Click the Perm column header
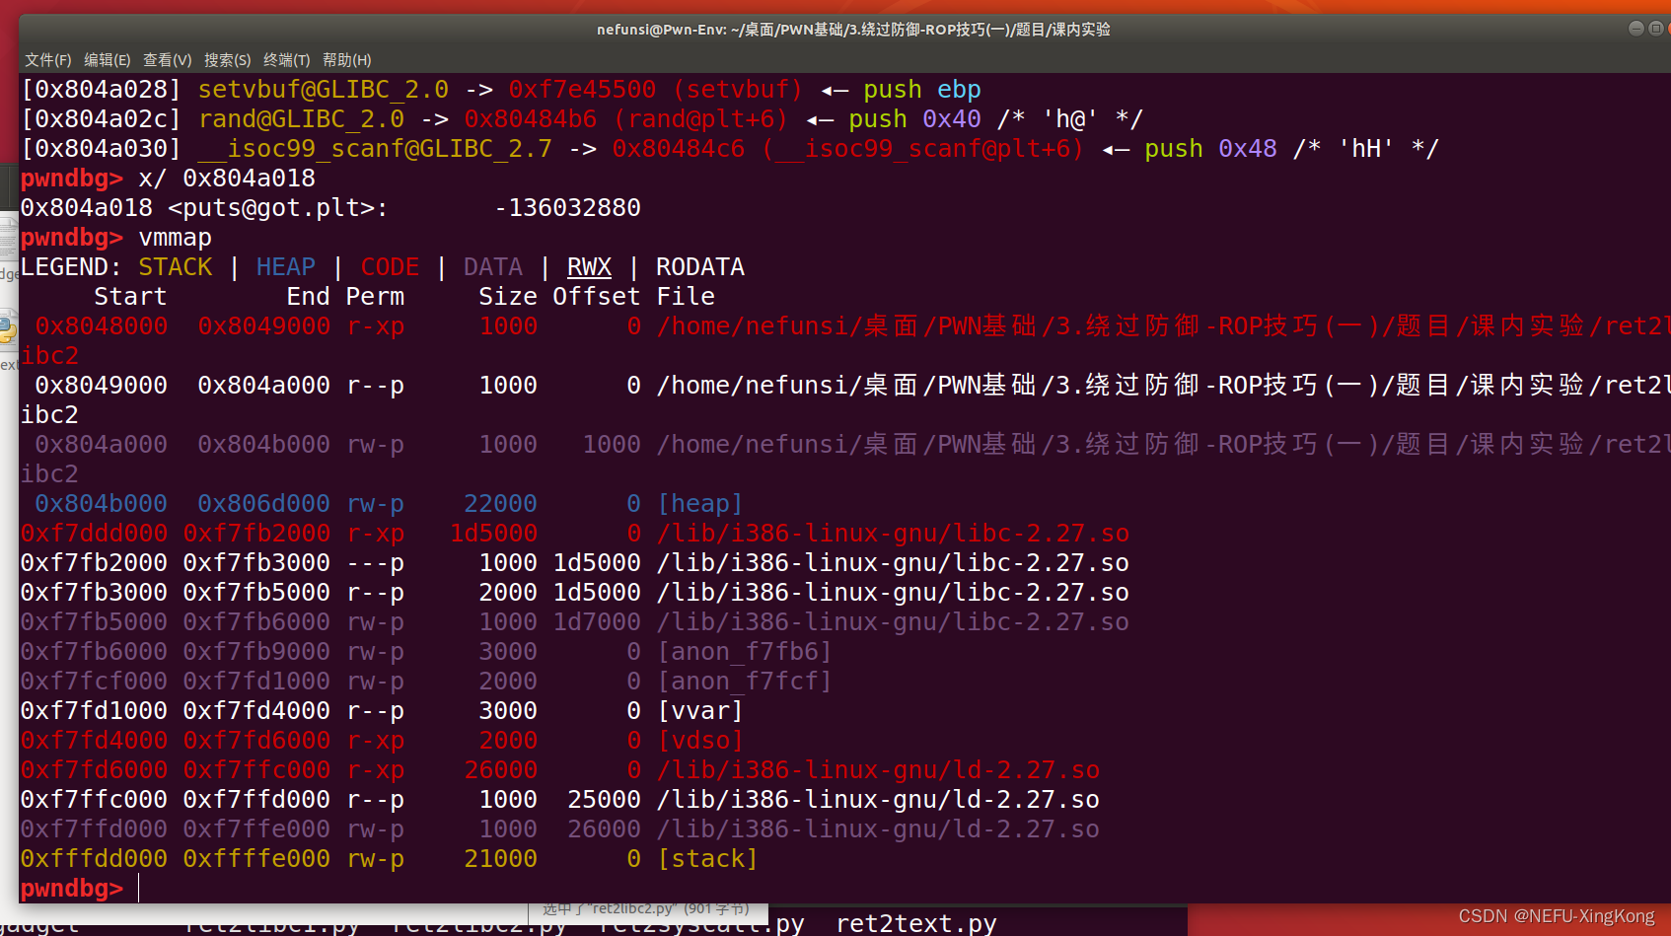The width and height of the screenshot is (1671, 936). point(375,297)
